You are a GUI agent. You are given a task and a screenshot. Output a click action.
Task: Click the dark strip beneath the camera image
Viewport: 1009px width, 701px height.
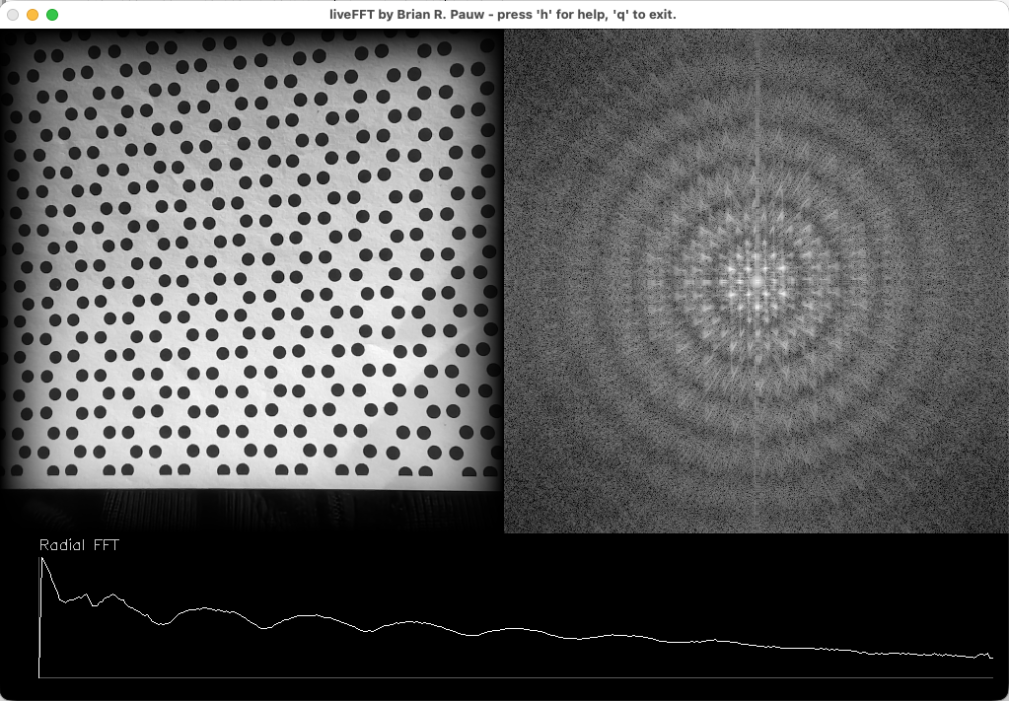pyautogui.click(x=252, y=511)
